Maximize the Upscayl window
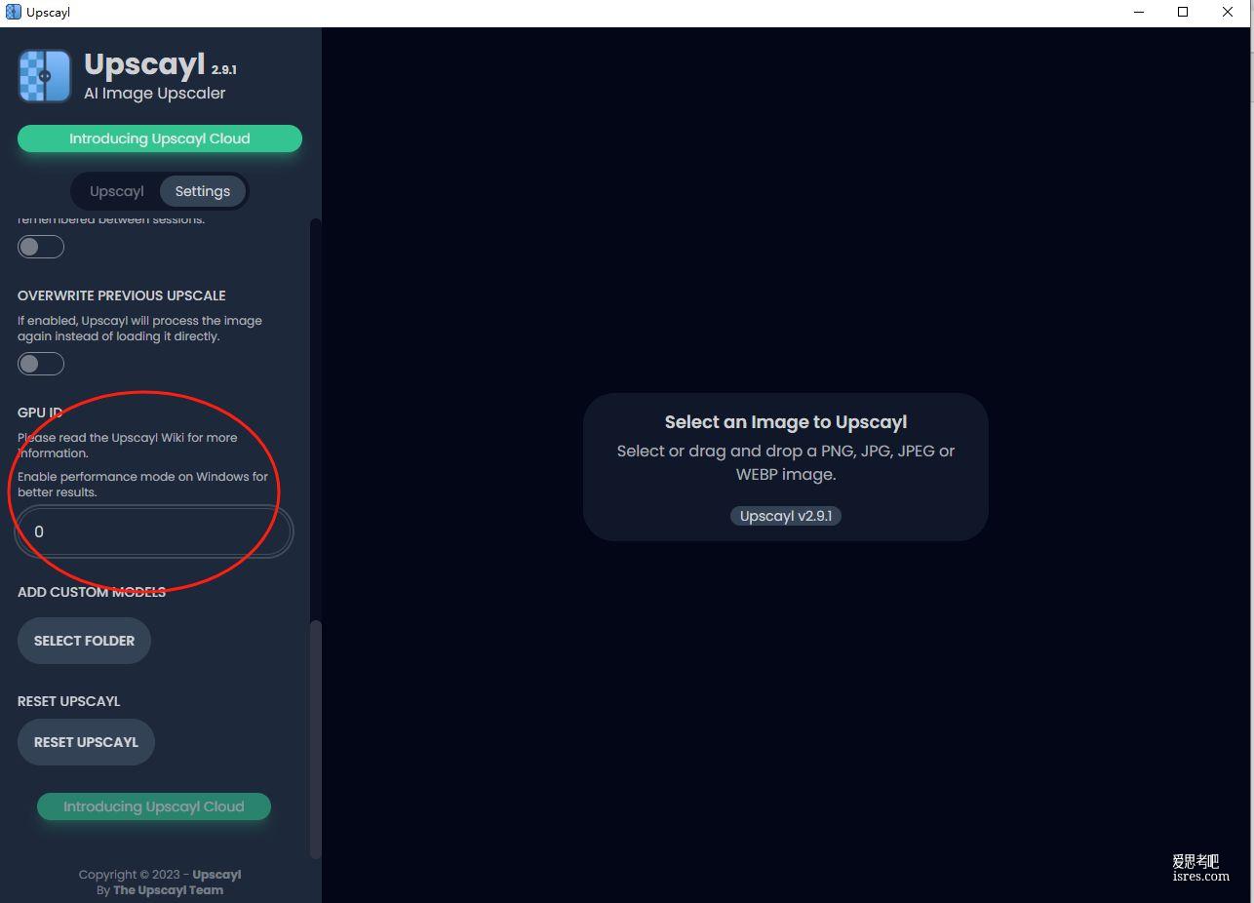Image resolution: width=1254 pixels, height=903 pixels. click(x=1183, y=13)
